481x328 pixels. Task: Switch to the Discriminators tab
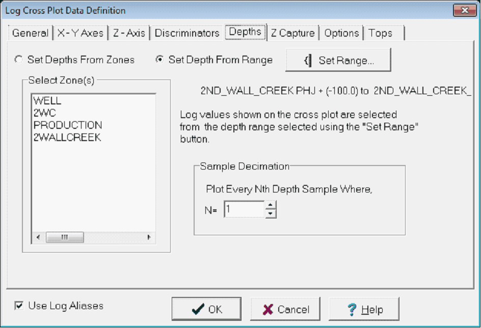186,33
